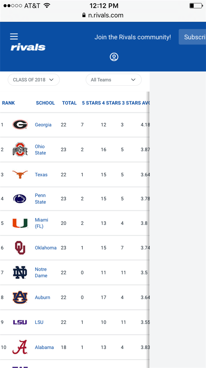
Task: Tap the Auburn Tigers logo
Action: (20, 297)
